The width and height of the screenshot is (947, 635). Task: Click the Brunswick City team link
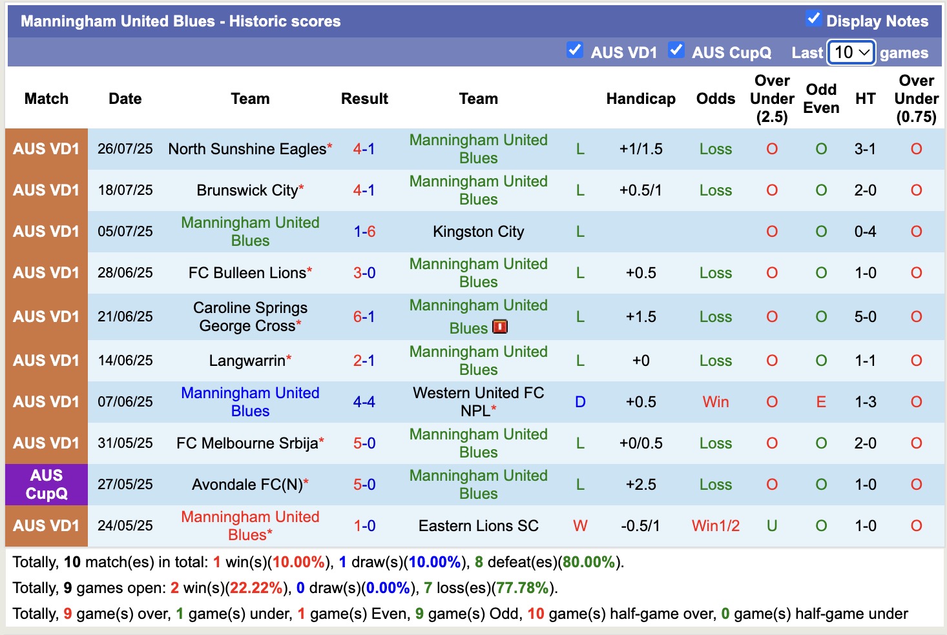246,190
